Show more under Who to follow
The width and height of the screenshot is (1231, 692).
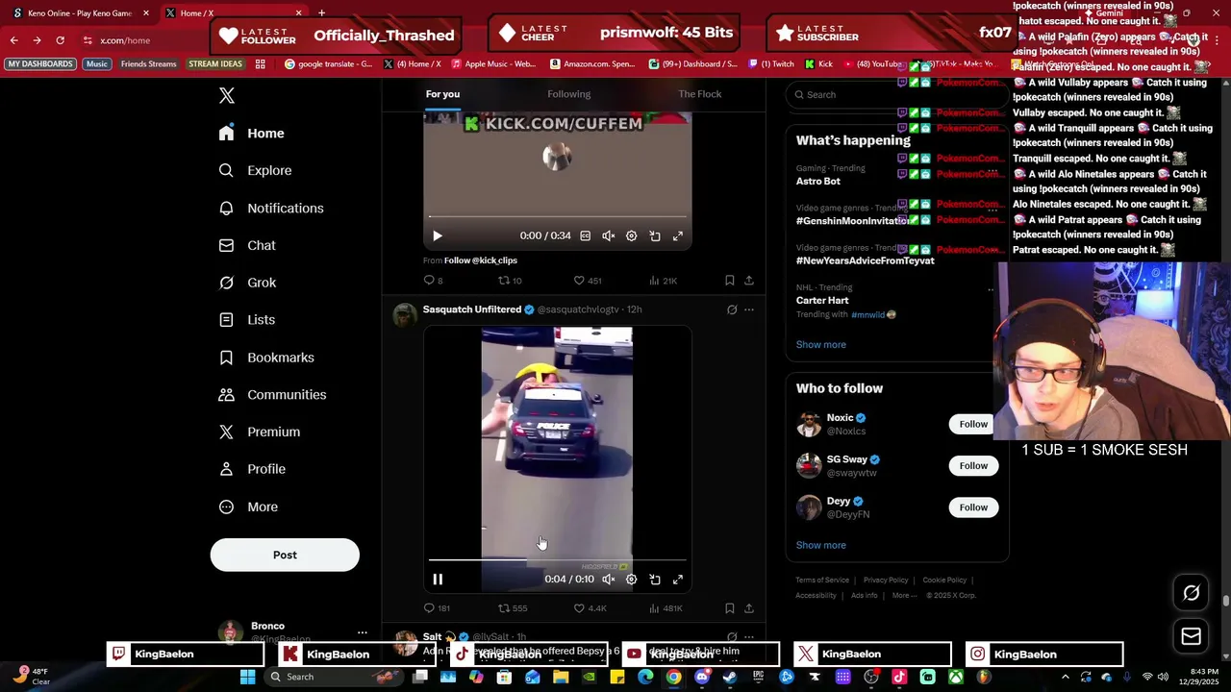click(x=820, y=545)
